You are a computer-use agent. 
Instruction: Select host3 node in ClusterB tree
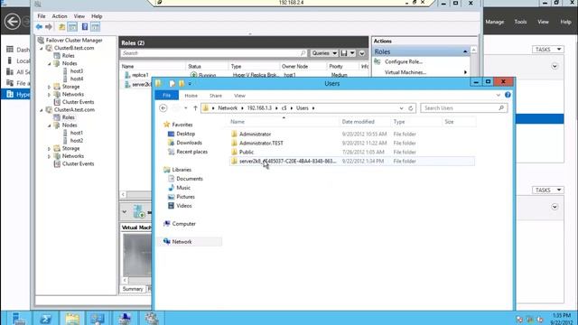(77, 71)
